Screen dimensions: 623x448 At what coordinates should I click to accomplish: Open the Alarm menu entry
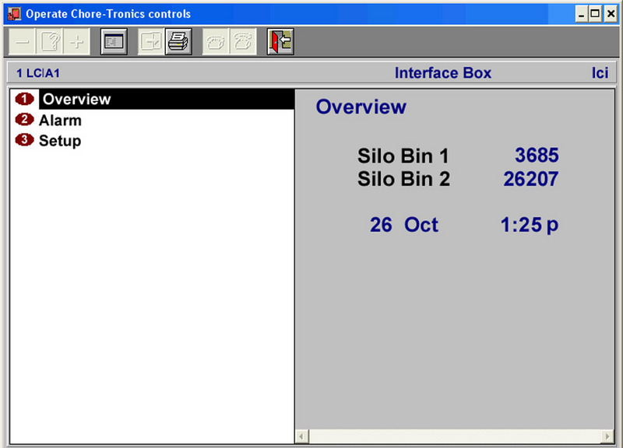[60, 121]
